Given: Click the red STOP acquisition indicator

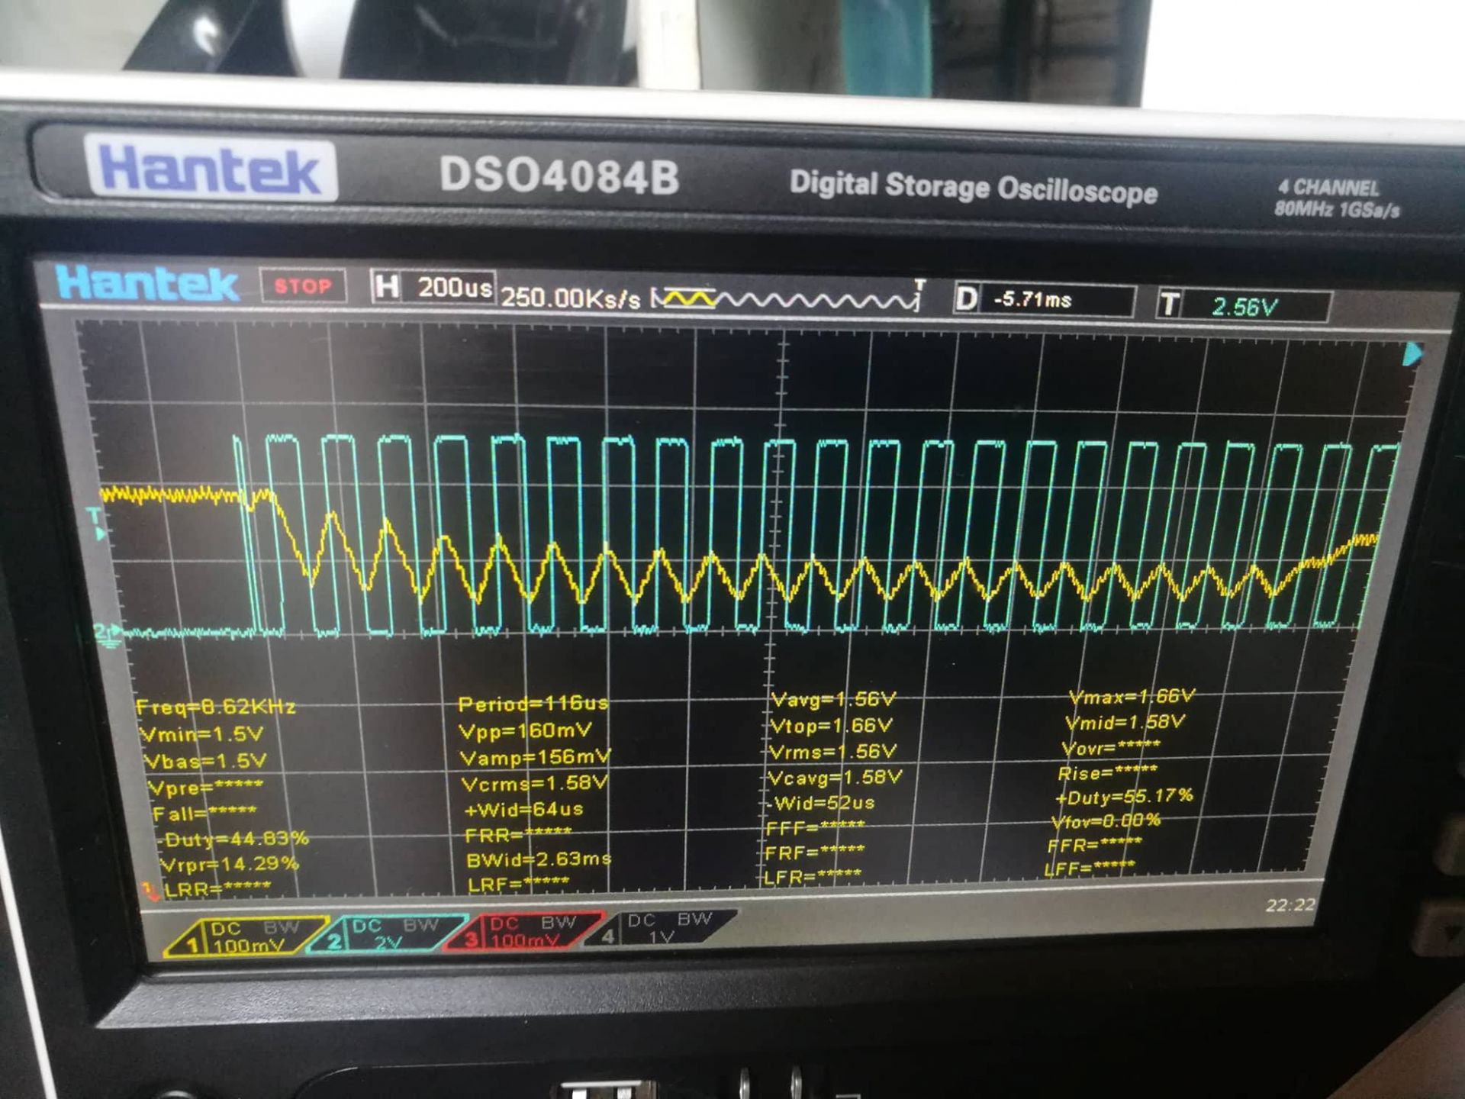Looking at the screenshot, I should pyautogui.click(x=303, y=286).
